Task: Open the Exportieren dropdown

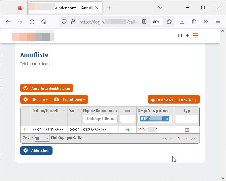Action: (x=70, y=100)
